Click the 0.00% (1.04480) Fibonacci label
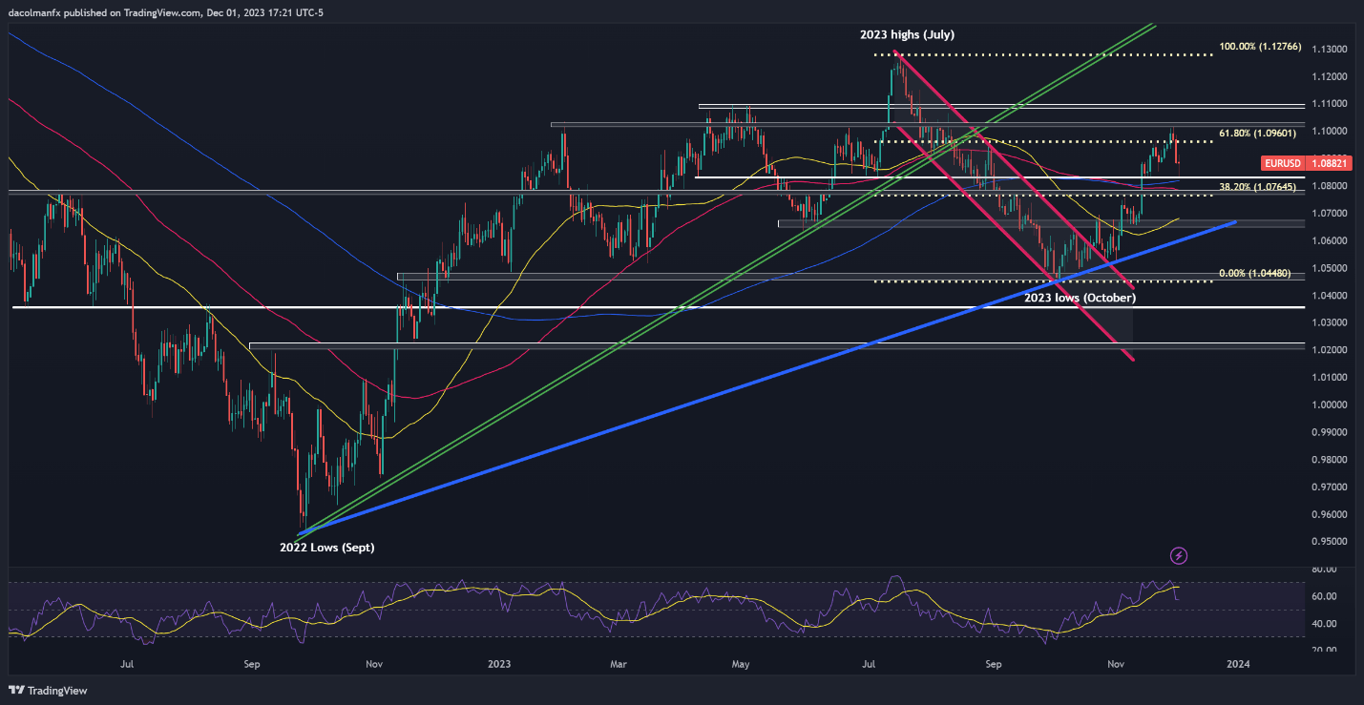 click(1254, 273)
